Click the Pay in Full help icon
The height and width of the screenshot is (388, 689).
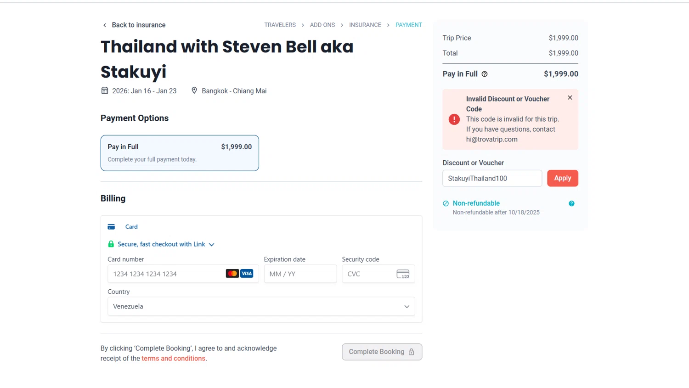point(484,74)
